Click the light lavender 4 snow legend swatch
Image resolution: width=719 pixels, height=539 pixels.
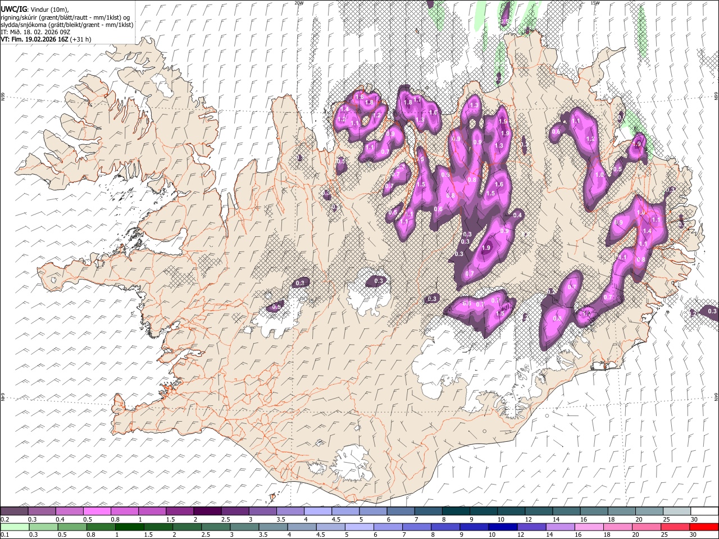pos(317,511)
